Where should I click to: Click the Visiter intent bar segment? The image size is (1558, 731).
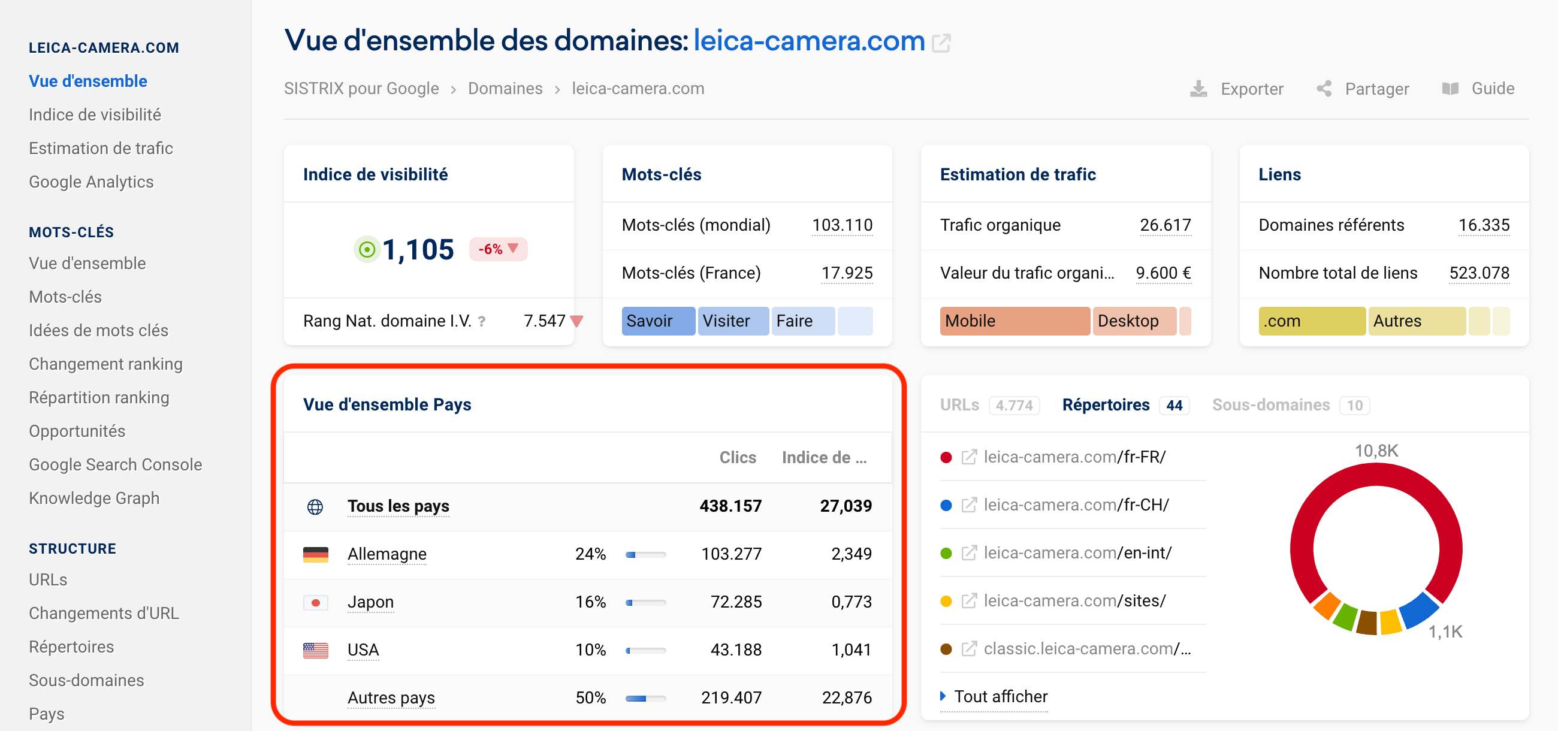click(x=733, y=321)
